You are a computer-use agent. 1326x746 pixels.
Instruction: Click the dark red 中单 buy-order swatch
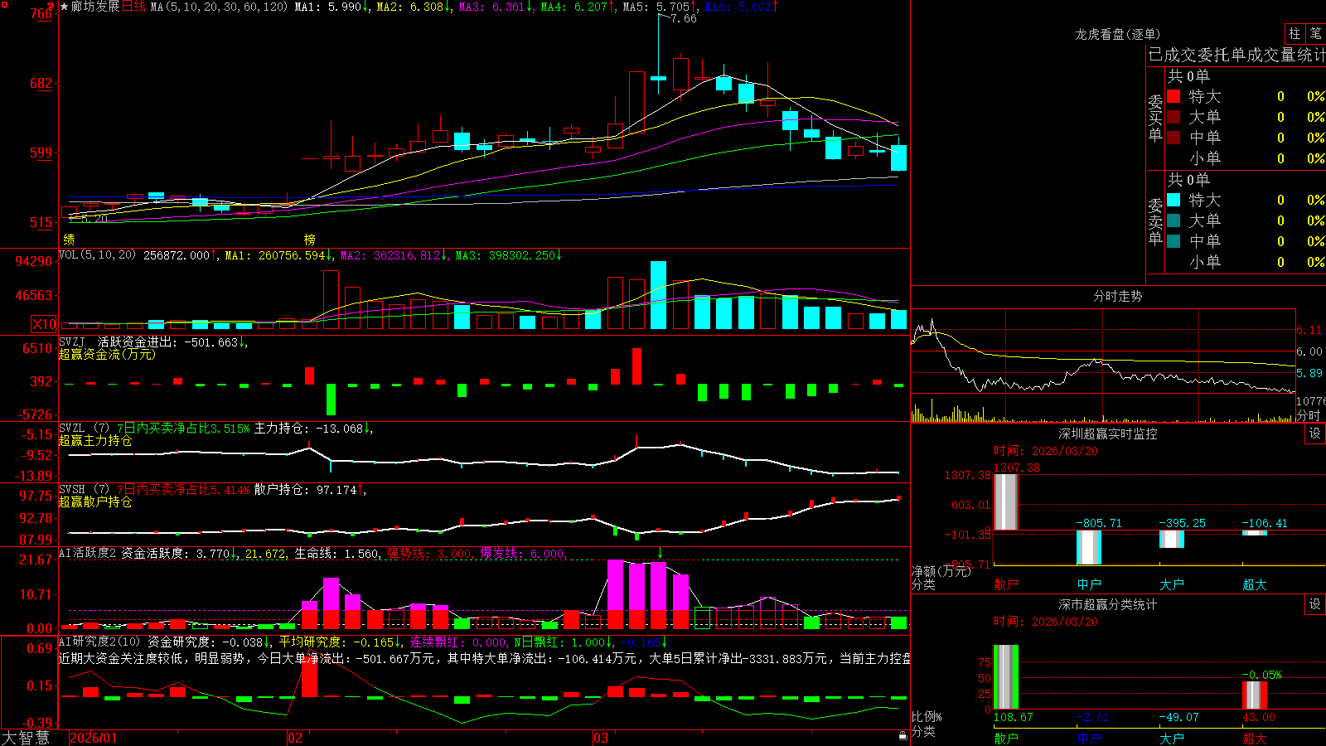(x=1174, y=138)
